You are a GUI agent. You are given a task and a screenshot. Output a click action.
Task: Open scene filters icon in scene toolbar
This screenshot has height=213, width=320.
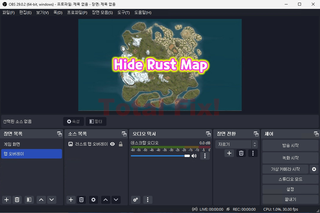pyautogui.click(x=29, y=200)
